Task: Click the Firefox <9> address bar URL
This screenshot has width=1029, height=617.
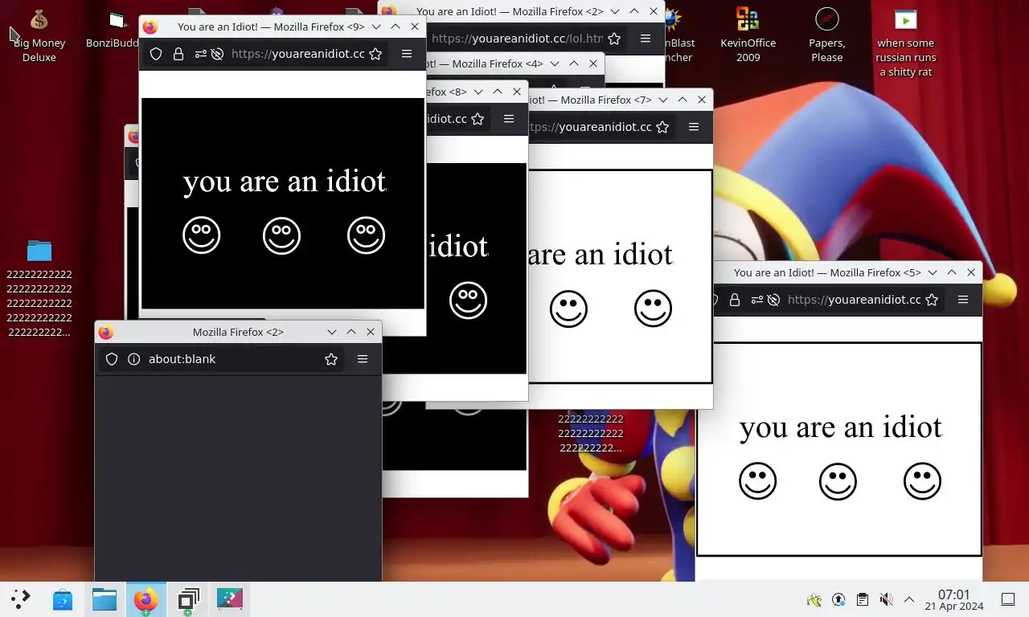Action: pos(298,54)
